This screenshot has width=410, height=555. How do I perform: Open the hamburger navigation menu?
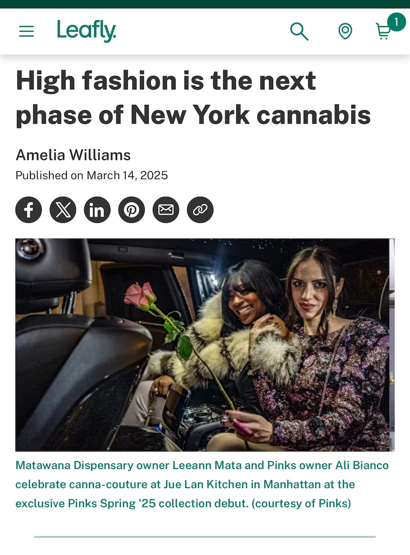point(26,31)
